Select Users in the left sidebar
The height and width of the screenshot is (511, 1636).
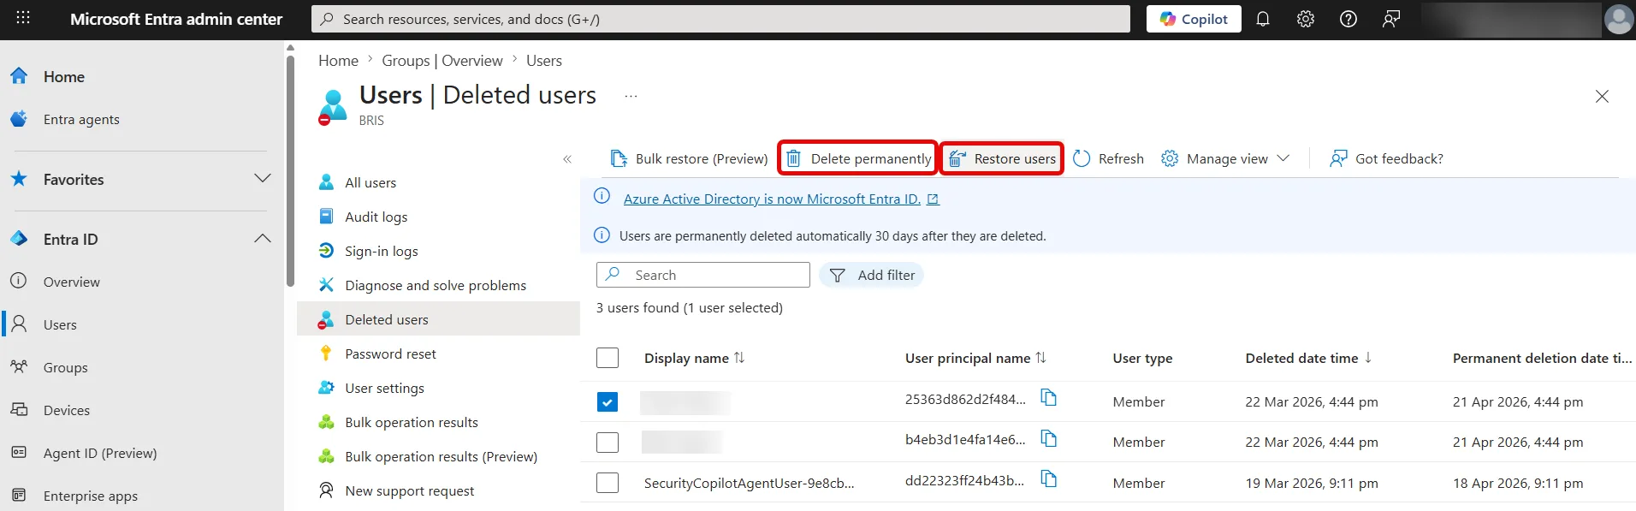pyautogui.click(x=60, y=324)
